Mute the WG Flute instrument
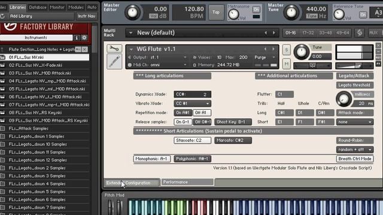 tap(286, 64)
